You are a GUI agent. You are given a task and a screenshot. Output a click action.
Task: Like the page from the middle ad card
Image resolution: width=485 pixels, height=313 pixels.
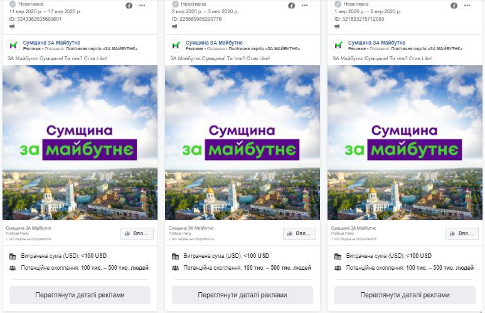[299, 233]
